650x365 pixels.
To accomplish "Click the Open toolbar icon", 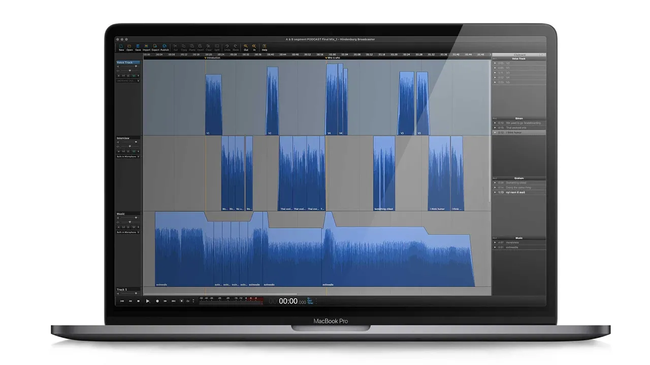I will 129,48.
